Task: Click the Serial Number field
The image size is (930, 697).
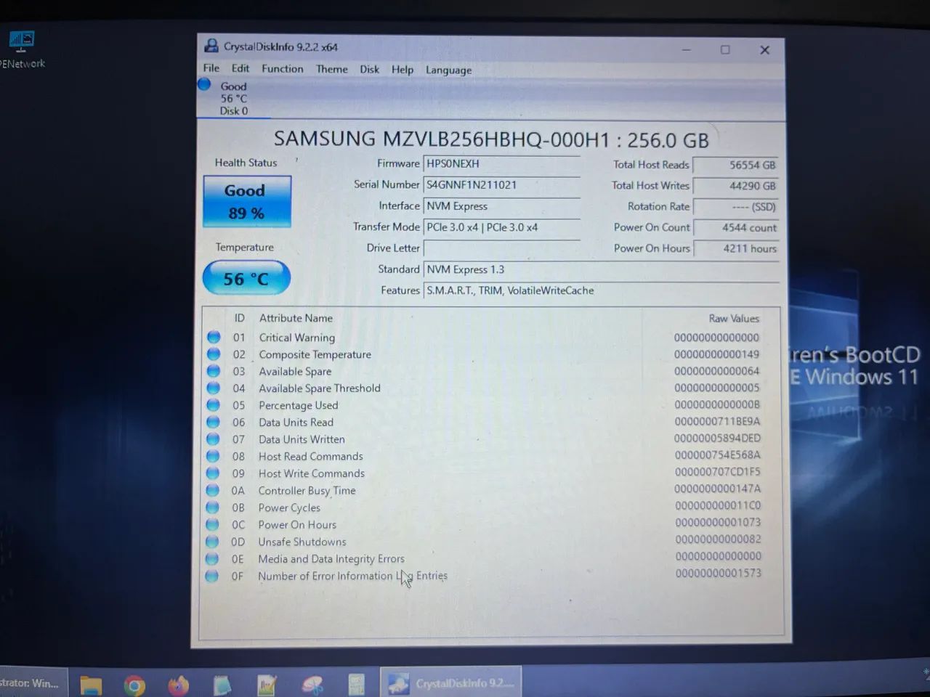Action: point(502,185)
